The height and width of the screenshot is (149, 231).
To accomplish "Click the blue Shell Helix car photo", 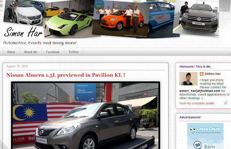I will pyautogui.click(x=161, y=20).
